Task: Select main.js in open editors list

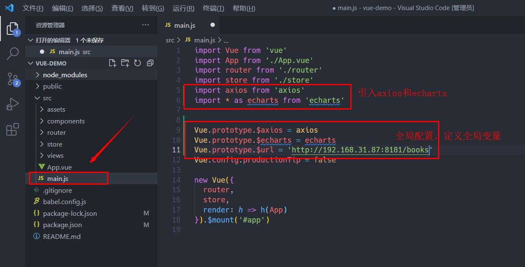Action: 92,52
